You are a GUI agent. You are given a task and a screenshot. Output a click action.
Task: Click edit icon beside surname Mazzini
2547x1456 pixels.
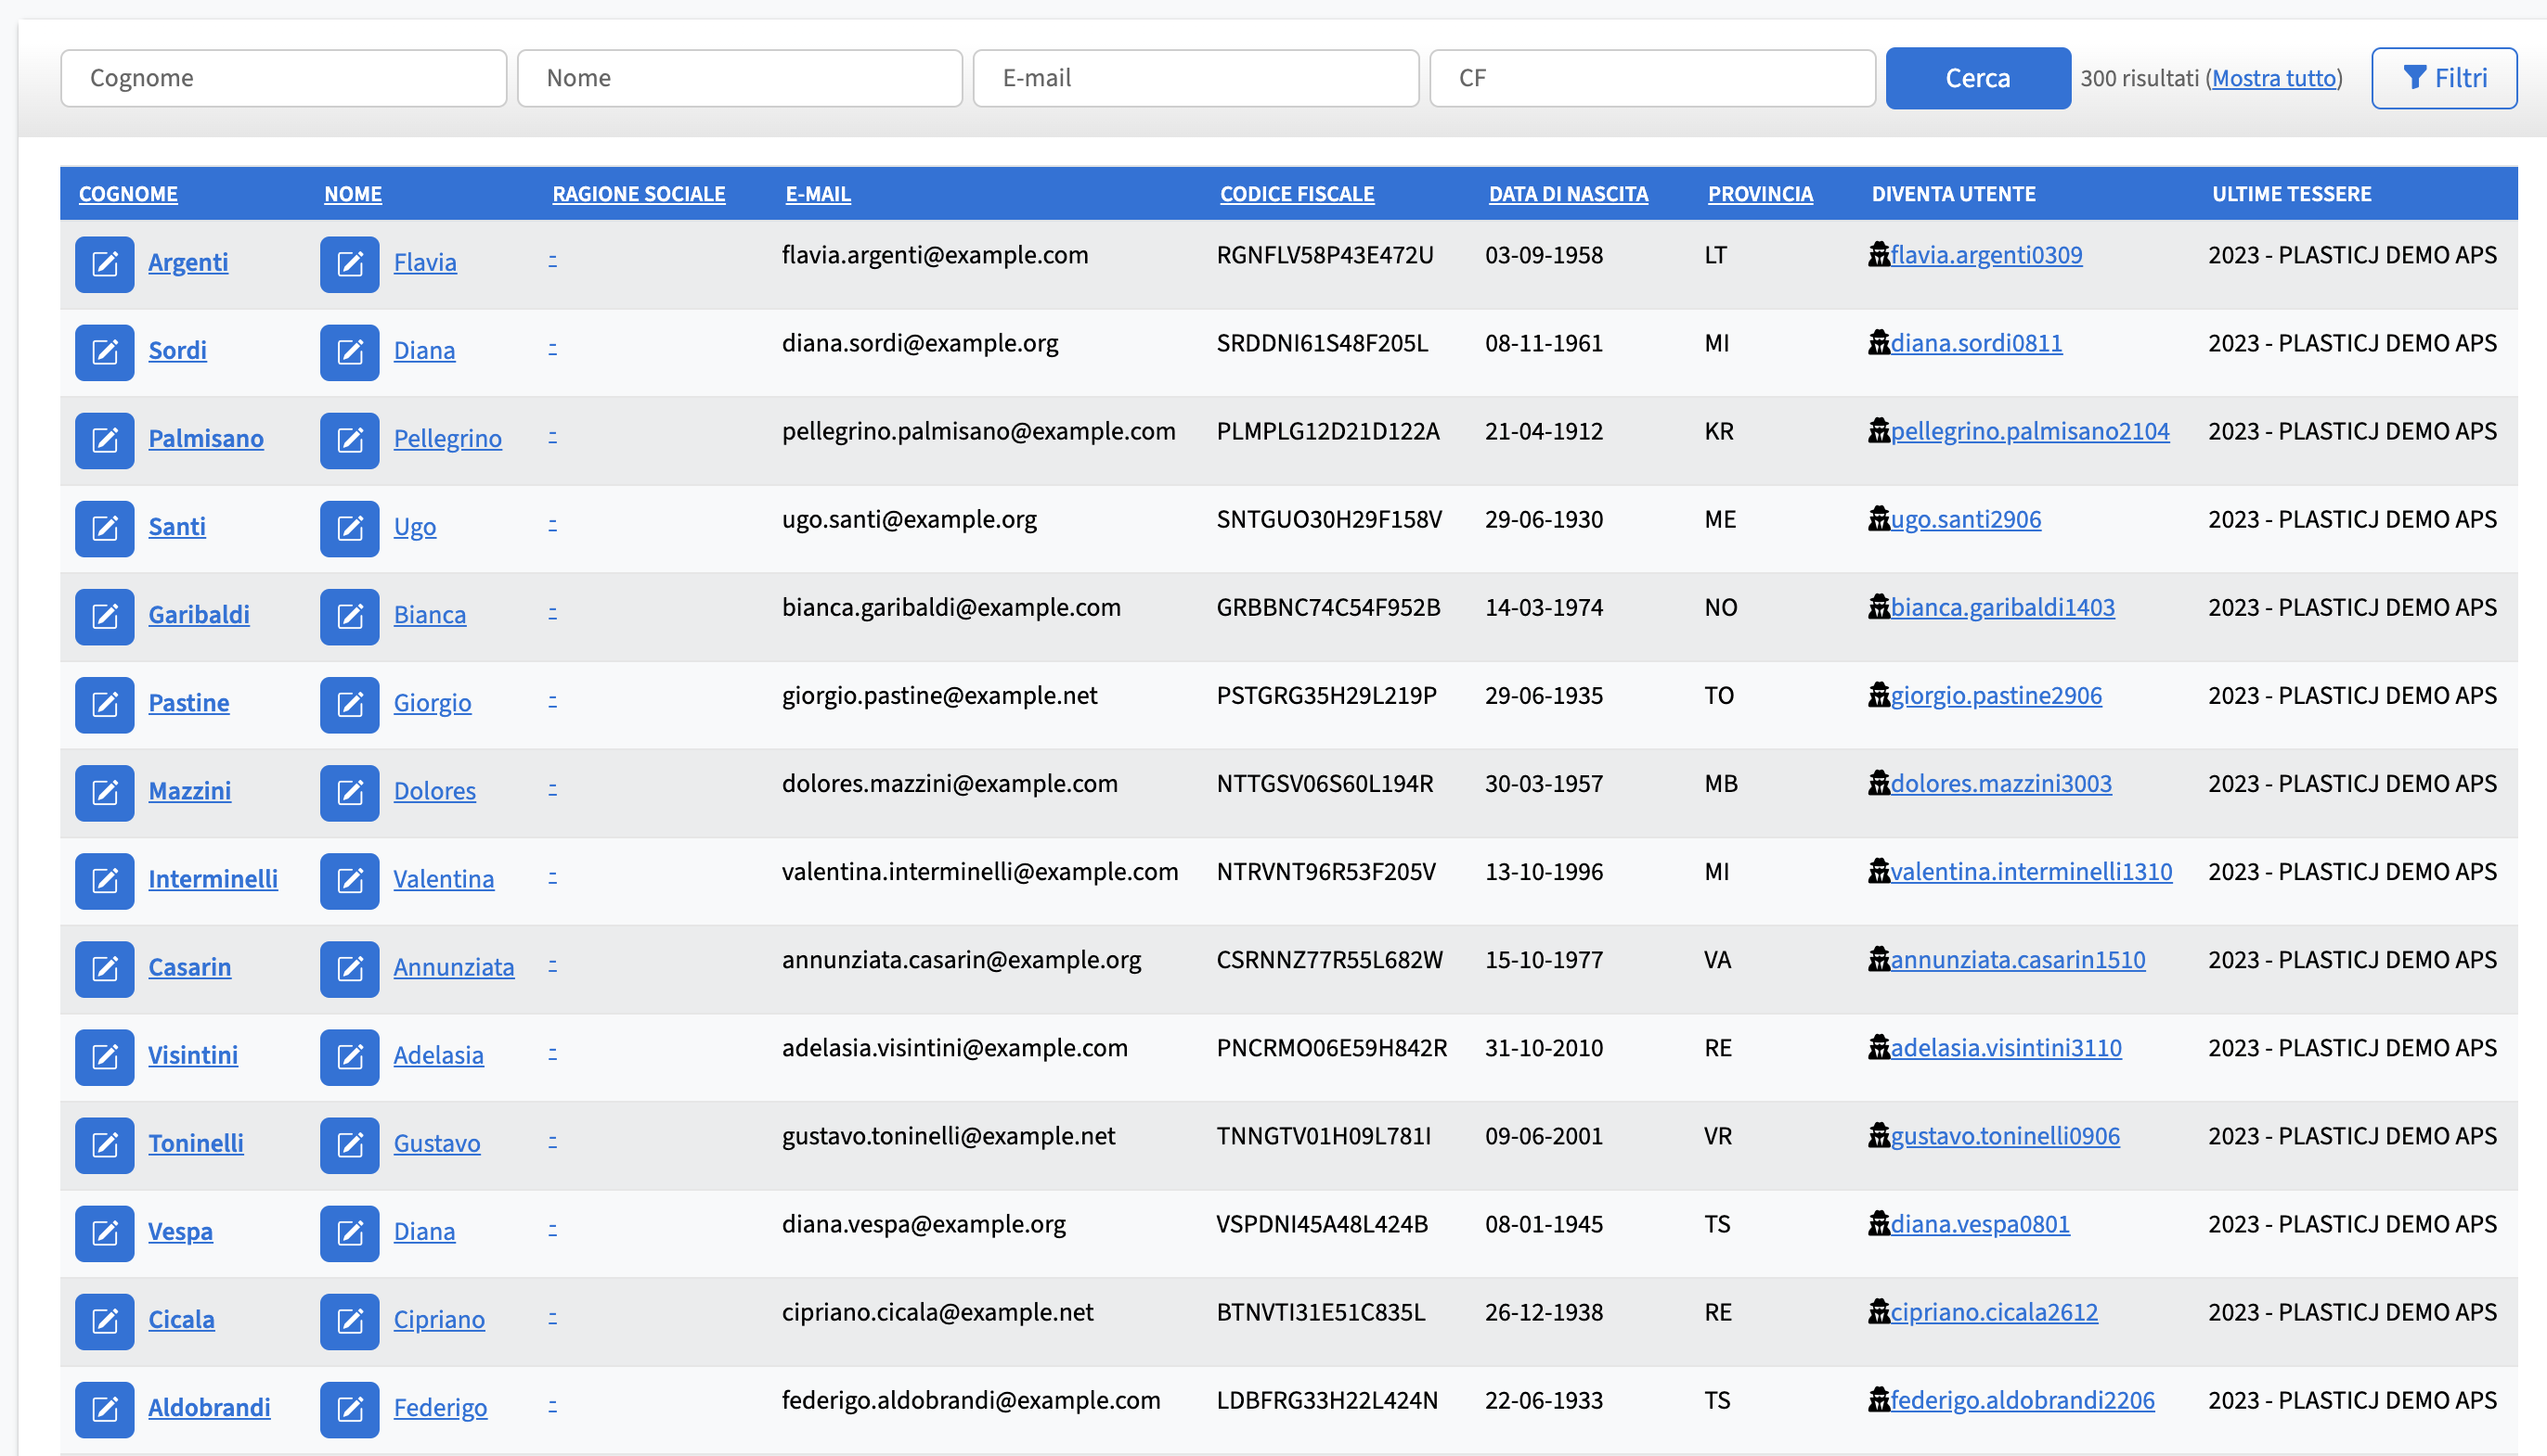[105, 792]
